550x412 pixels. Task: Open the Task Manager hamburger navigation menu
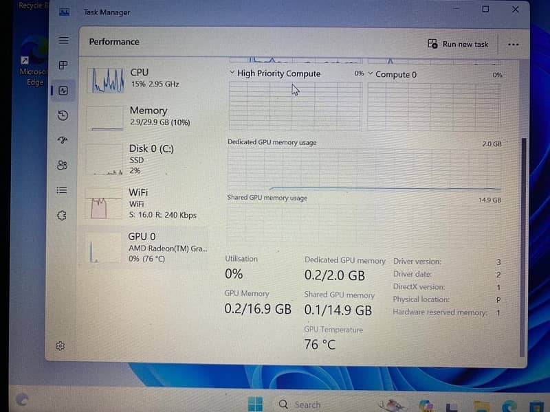coord(63,41)
